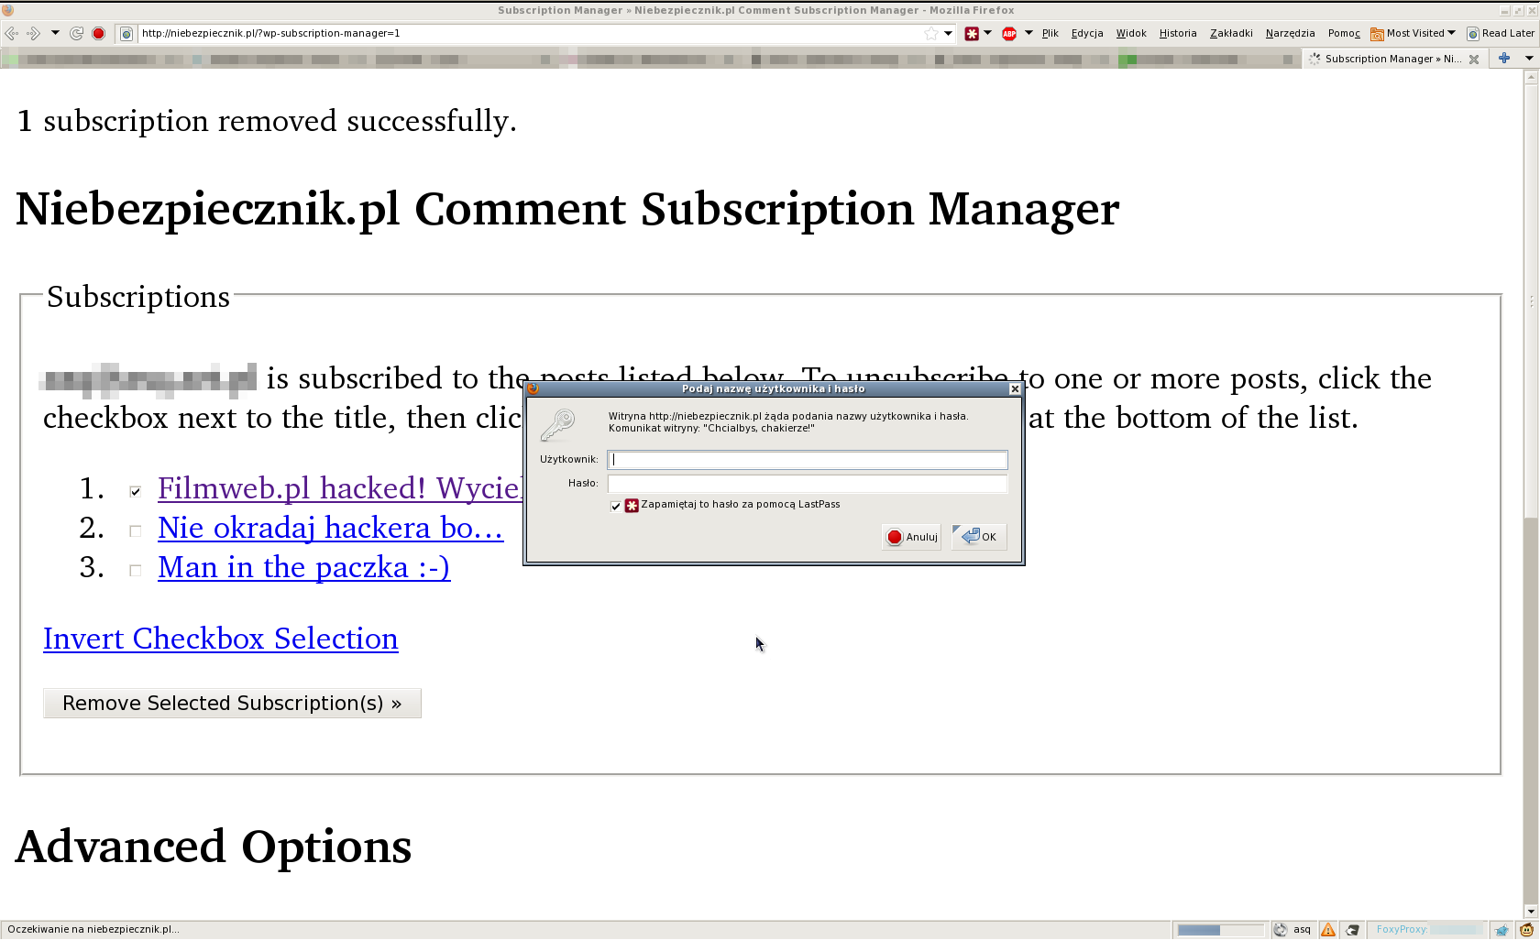Cancel the login dialog with Anuluj
The width and height of the screenshot is (1540, 940).
pyautogui.click(x=911, y=537)
